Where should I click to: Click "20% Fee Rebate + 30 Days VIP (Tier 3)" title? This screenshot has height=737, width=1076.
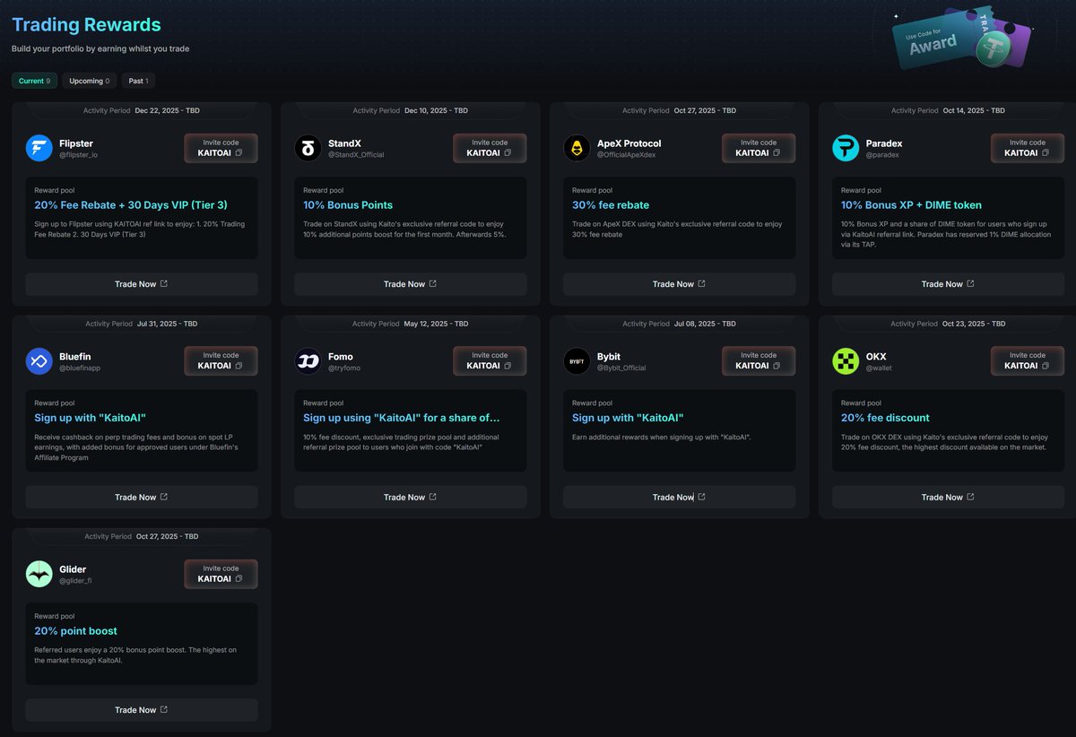[131, 205]
